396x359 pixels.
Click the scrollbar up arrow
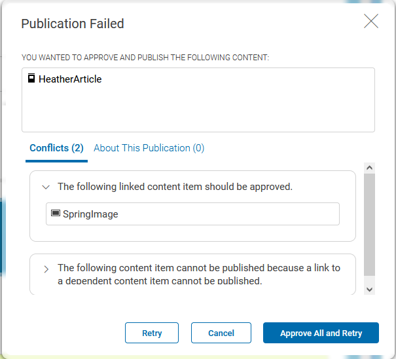click(x=370, y=168)
